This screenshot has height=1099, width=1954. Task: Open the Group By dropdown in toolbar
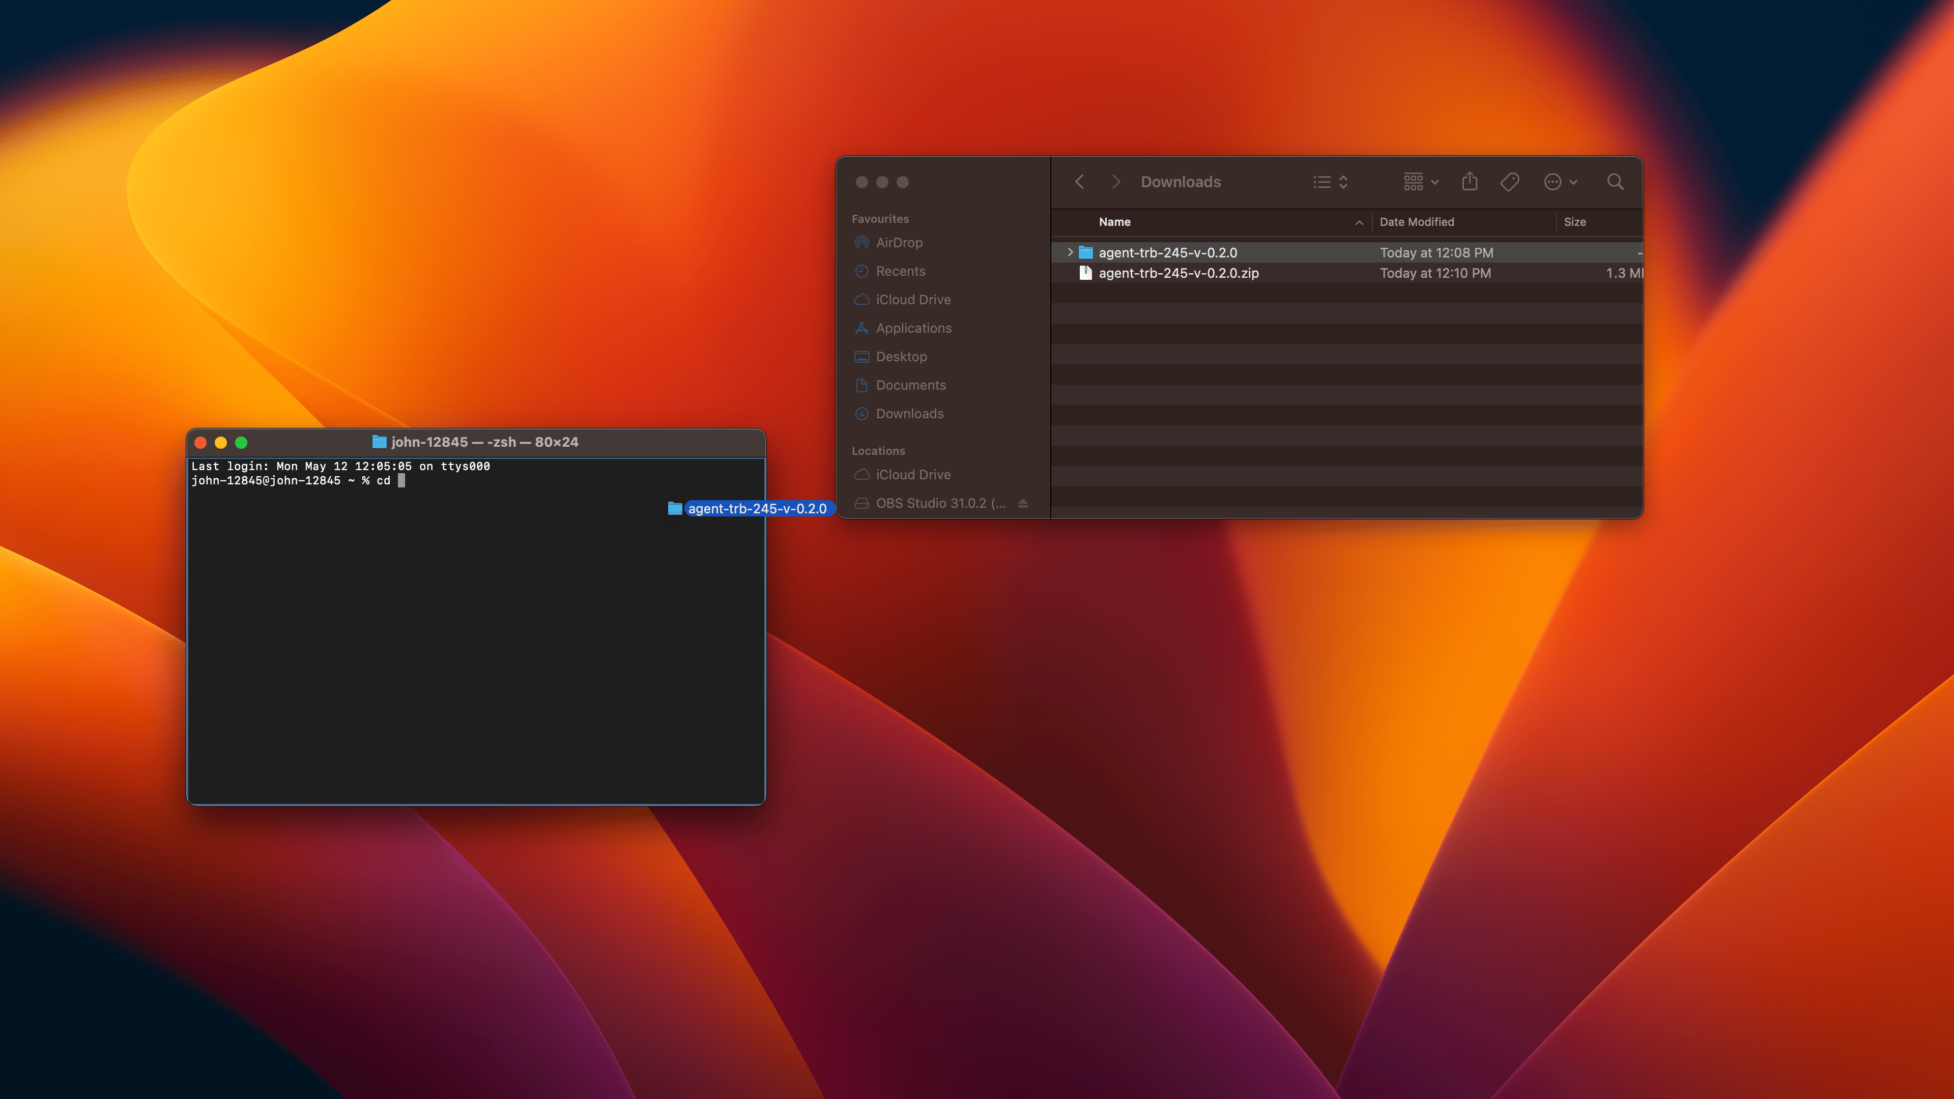[1420, 182]
